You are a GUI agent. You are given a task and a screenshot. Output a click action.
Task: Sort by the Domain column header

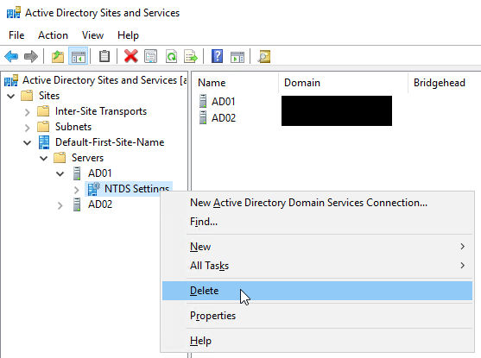pos(344,83)
